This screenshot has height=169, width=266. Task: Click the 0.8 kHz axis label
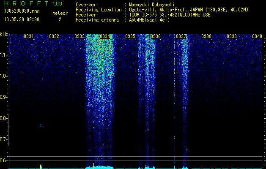(x=3, y=118)
